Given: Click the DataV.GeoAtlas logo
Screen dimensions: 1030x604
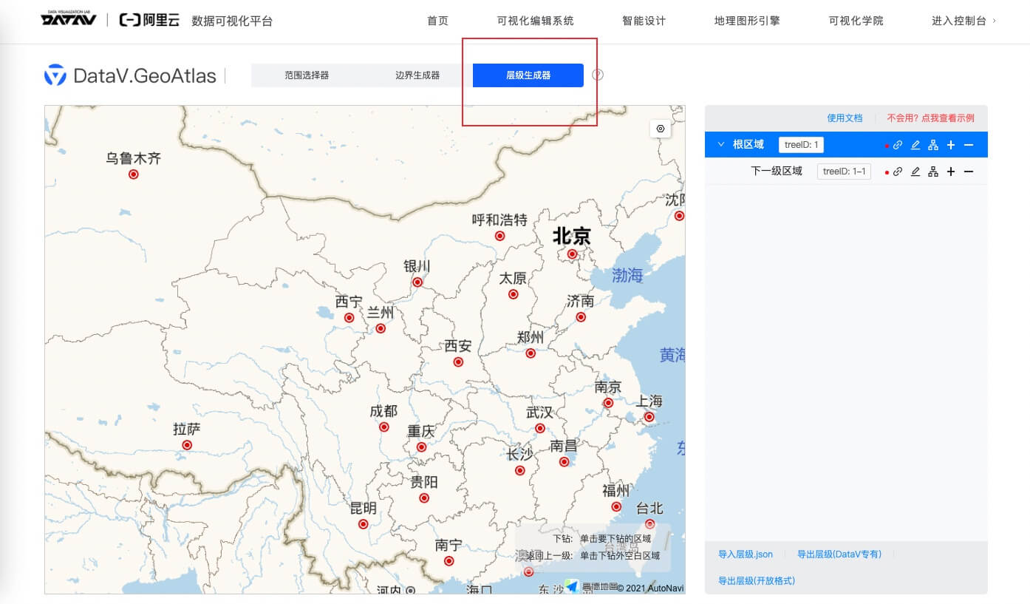Looking at the screenshot, I should [130, 75].
